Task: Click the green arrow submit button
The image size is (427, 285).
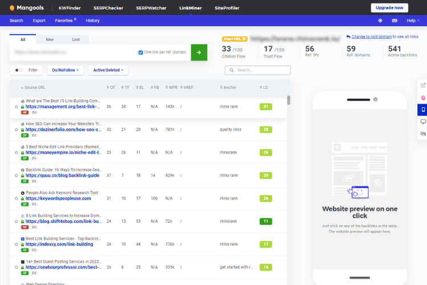Action: click(x=199, y=52)
